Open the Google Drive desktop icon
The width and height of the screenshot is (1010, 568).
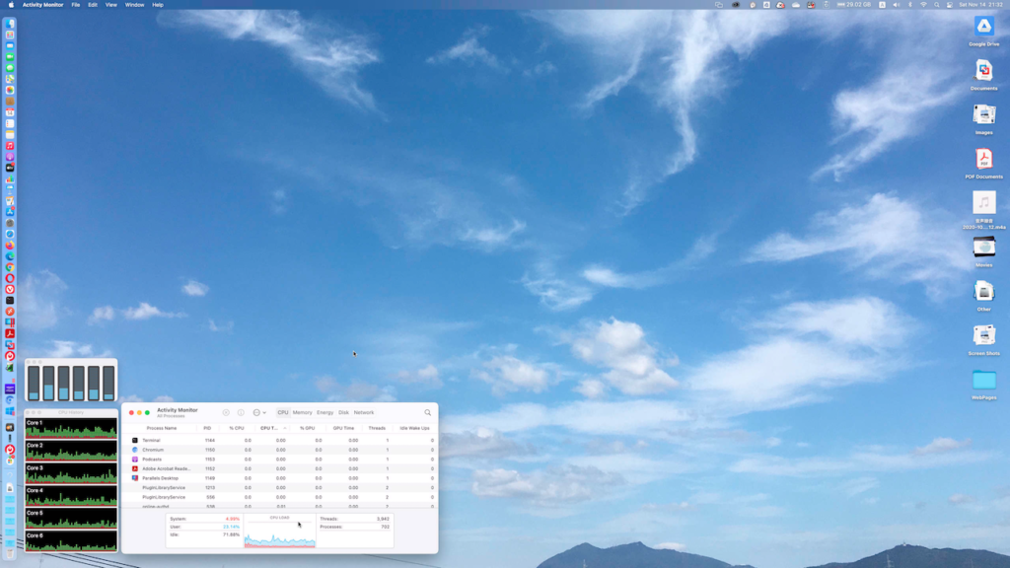pyautogui.click(x=983, y=28)
